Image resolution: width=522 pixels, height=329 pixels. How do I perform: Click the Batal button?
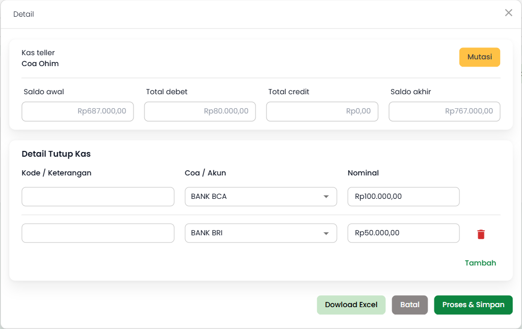[409, 305]
